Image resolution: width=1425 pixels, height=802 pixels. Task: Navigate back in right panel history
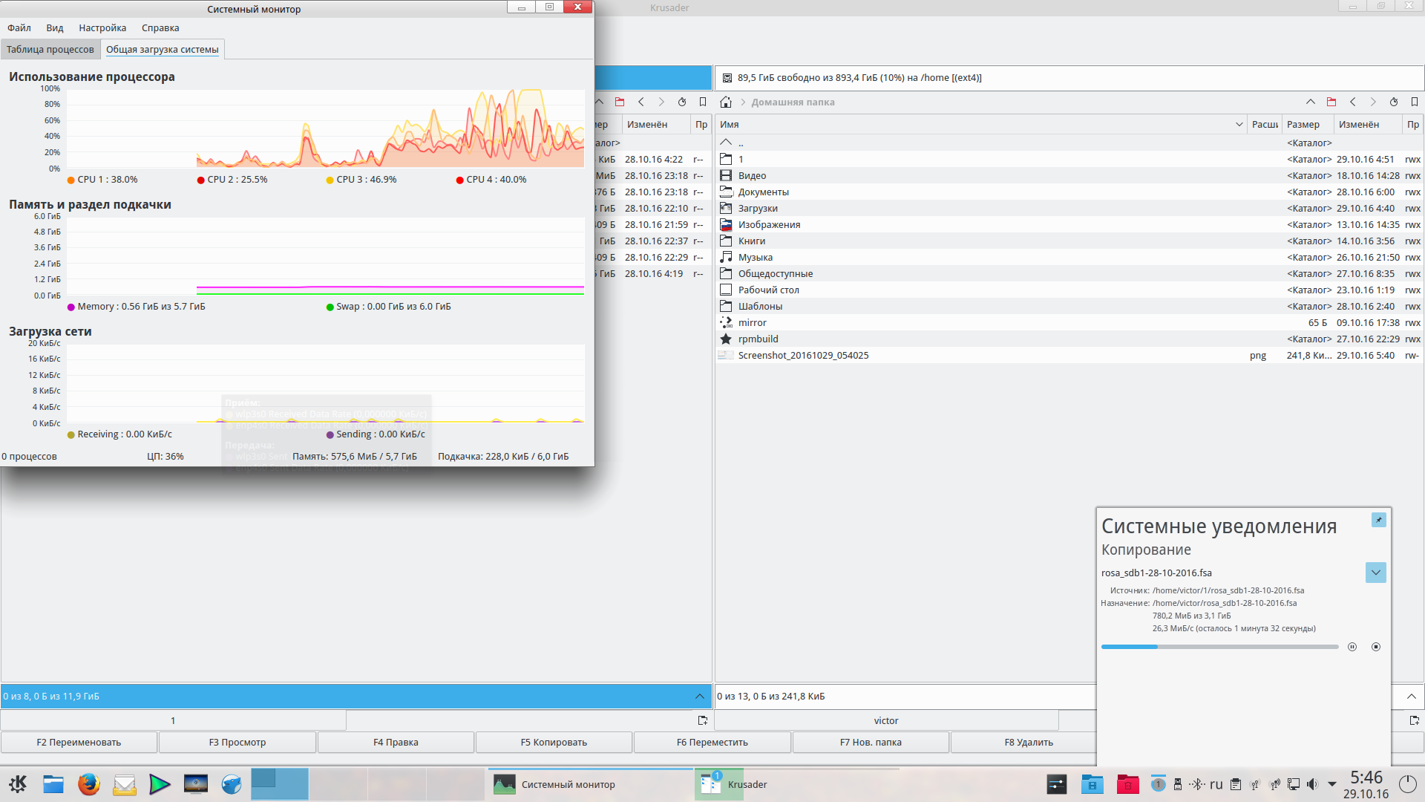(x=1352, y=102)
